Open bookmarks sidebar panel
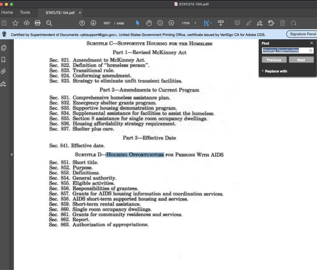 coord(3,59)
